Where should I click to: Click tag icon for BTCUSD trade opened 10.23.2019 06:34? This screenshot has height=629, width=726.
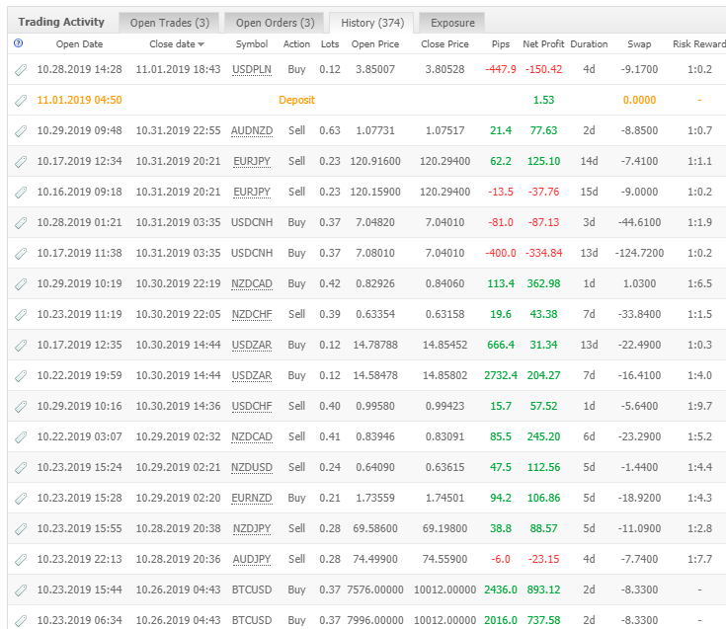coord(21,621)
